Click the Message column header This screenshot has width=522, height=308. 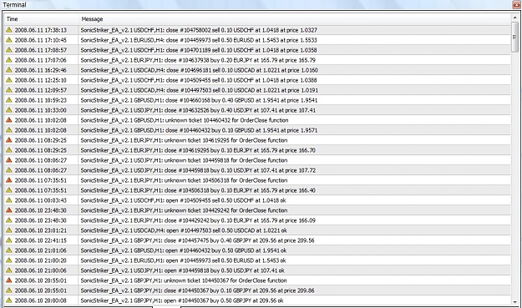(295, 19)
